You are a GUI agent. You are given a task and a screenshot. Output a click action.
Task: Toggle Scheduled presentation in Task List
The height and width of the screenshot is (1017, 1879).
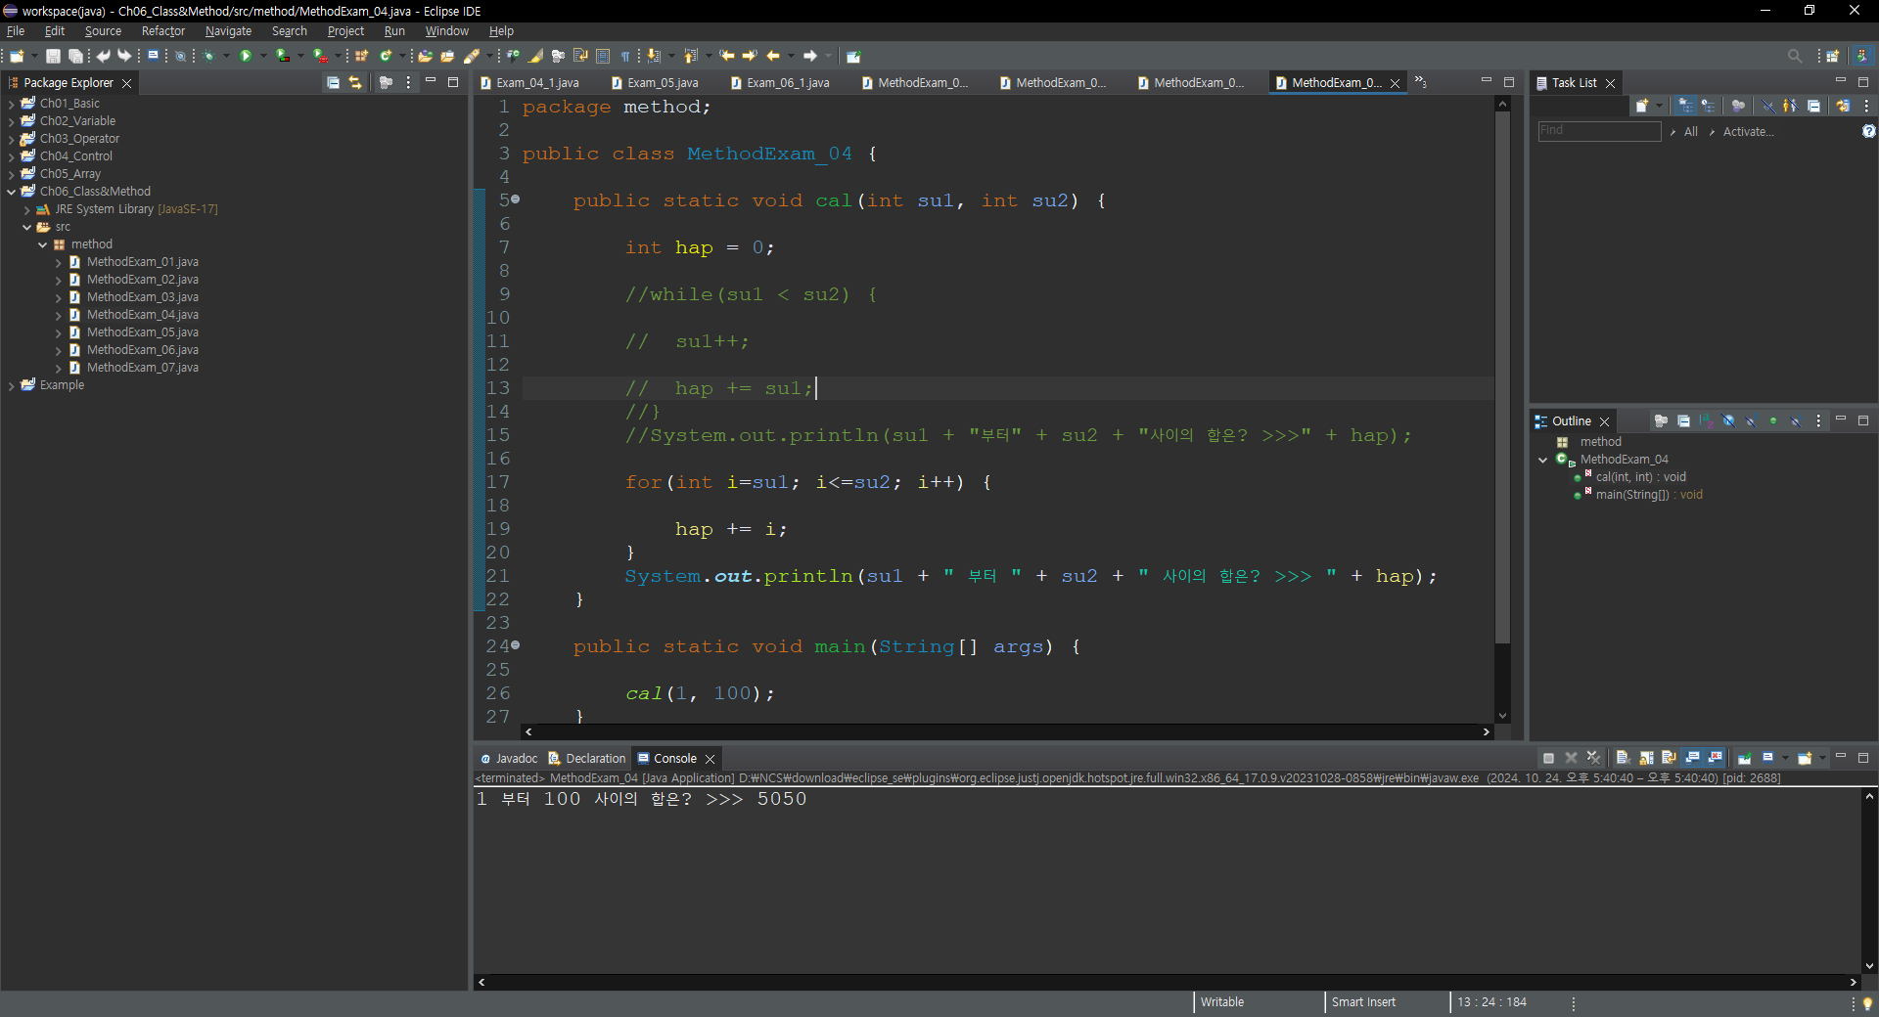coord(1708,106)
